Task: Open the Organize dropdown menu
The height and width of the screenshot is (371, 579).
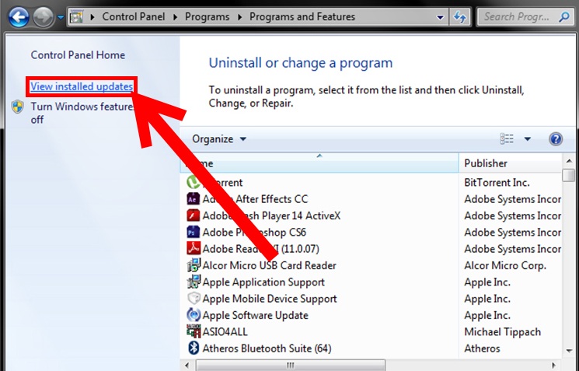Action: [219, 139]
